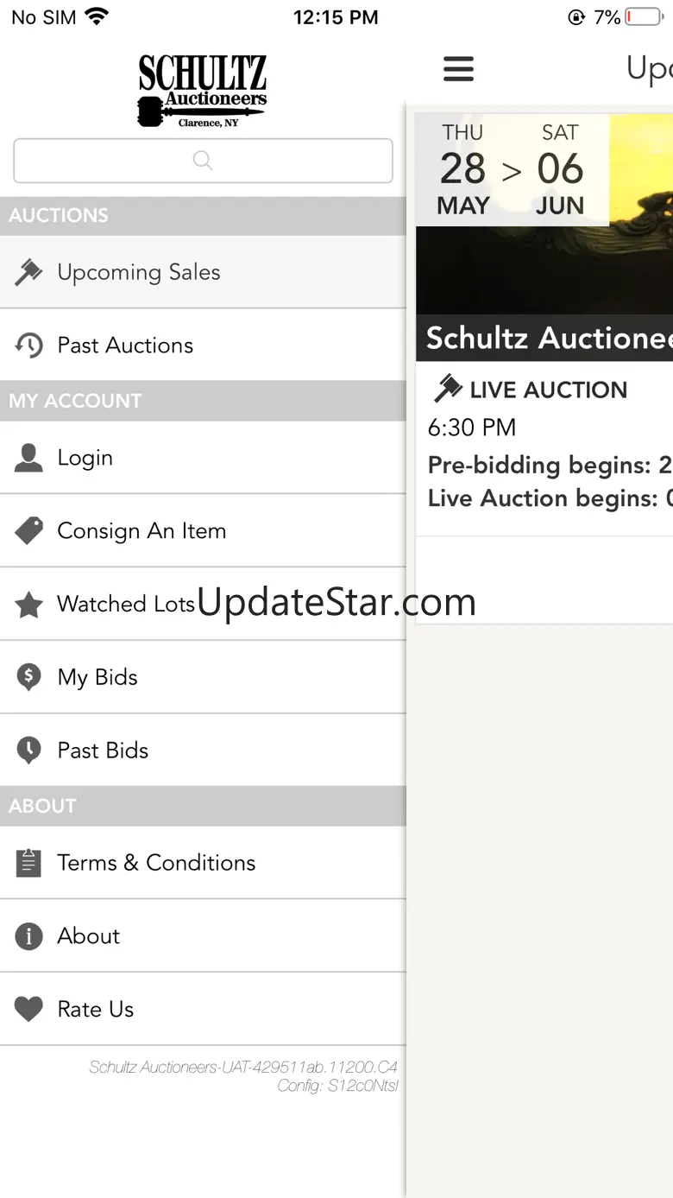This screenshot has height=1198, width=673.
Task: Open Upcoming Sales menu item
Action: pos(138,272)
